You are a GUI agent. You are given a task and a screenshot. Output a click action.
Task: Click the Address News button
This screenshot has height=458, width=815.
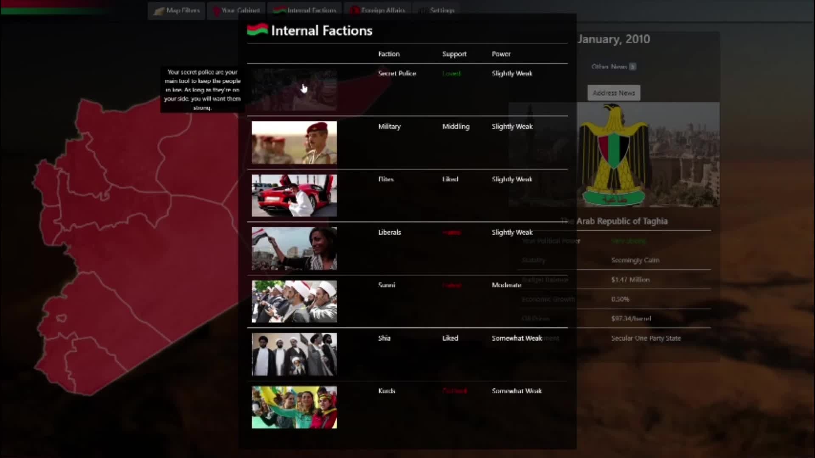[613, 93]
